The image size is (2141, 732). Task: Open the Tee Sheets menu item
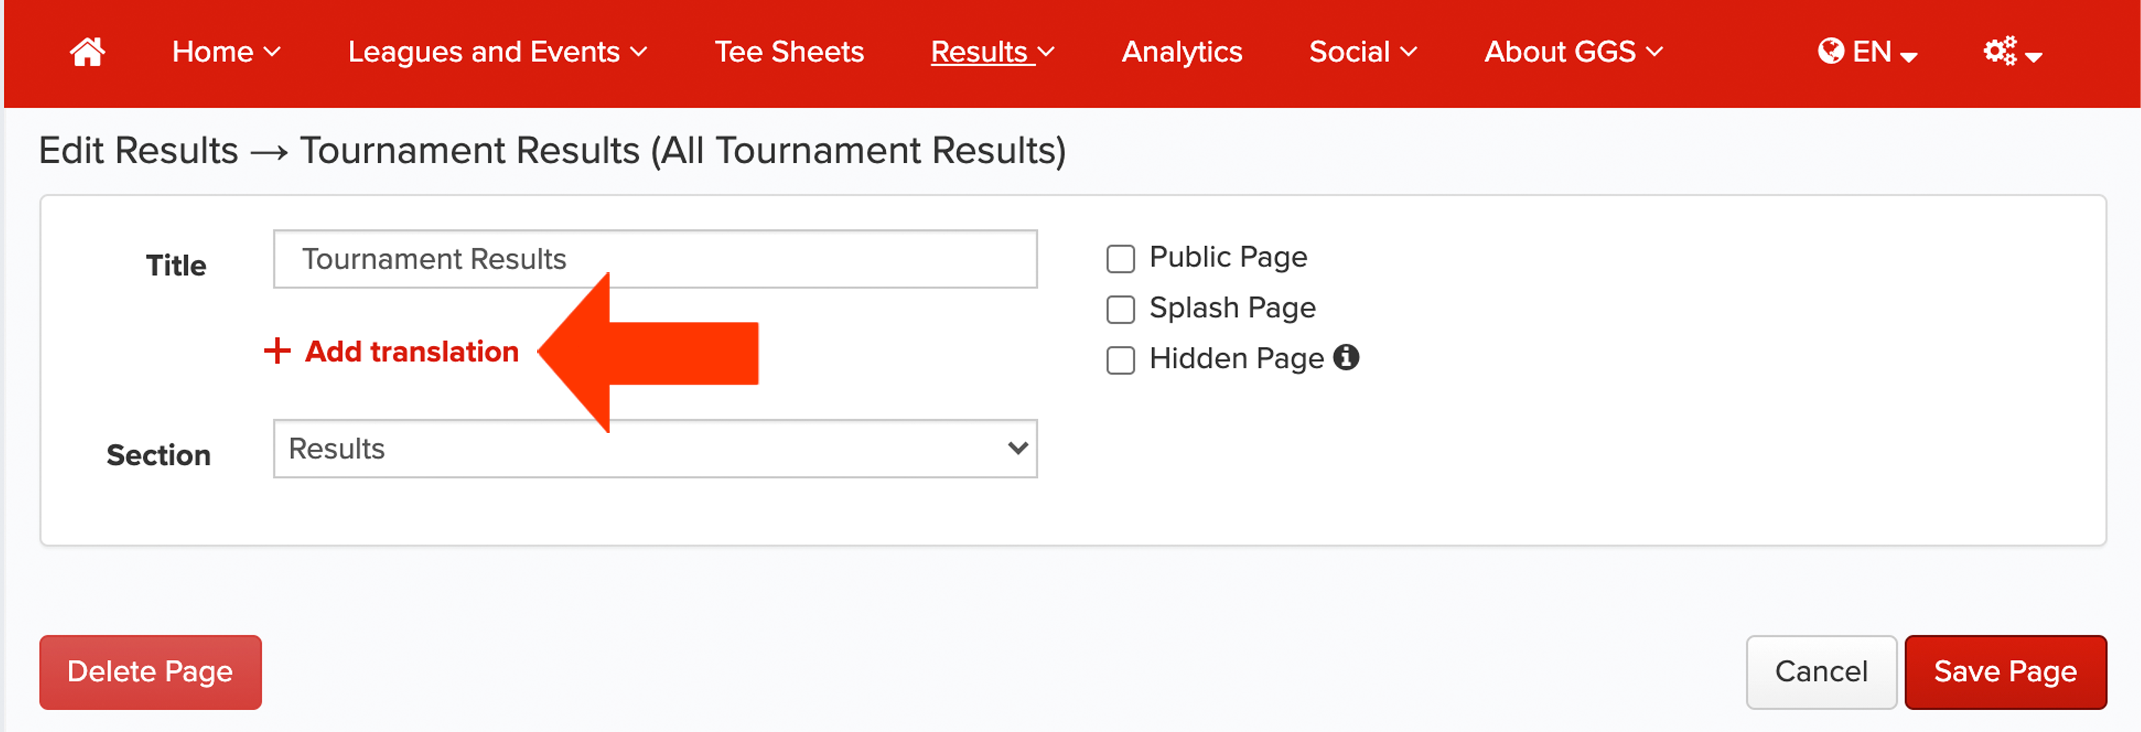pyautogui.click(x=789, y=51)
